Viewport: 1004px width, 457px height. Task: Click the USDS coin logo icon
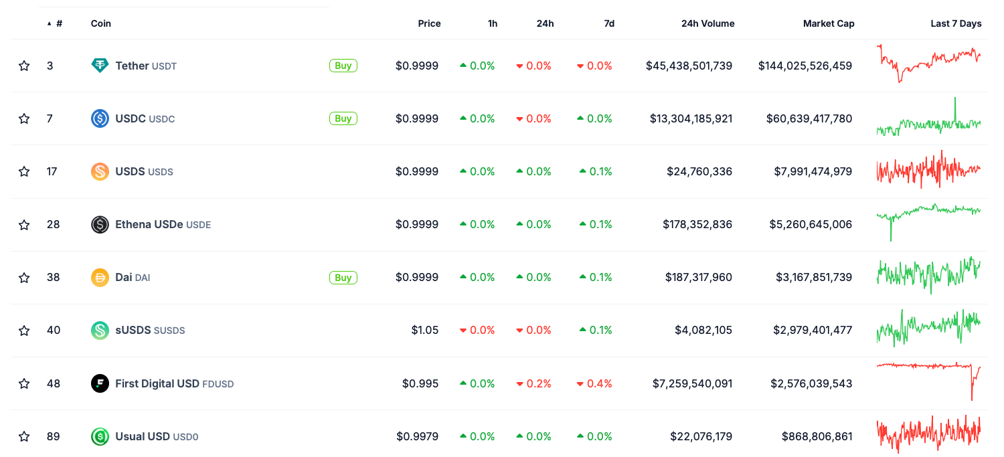(100, 171)
